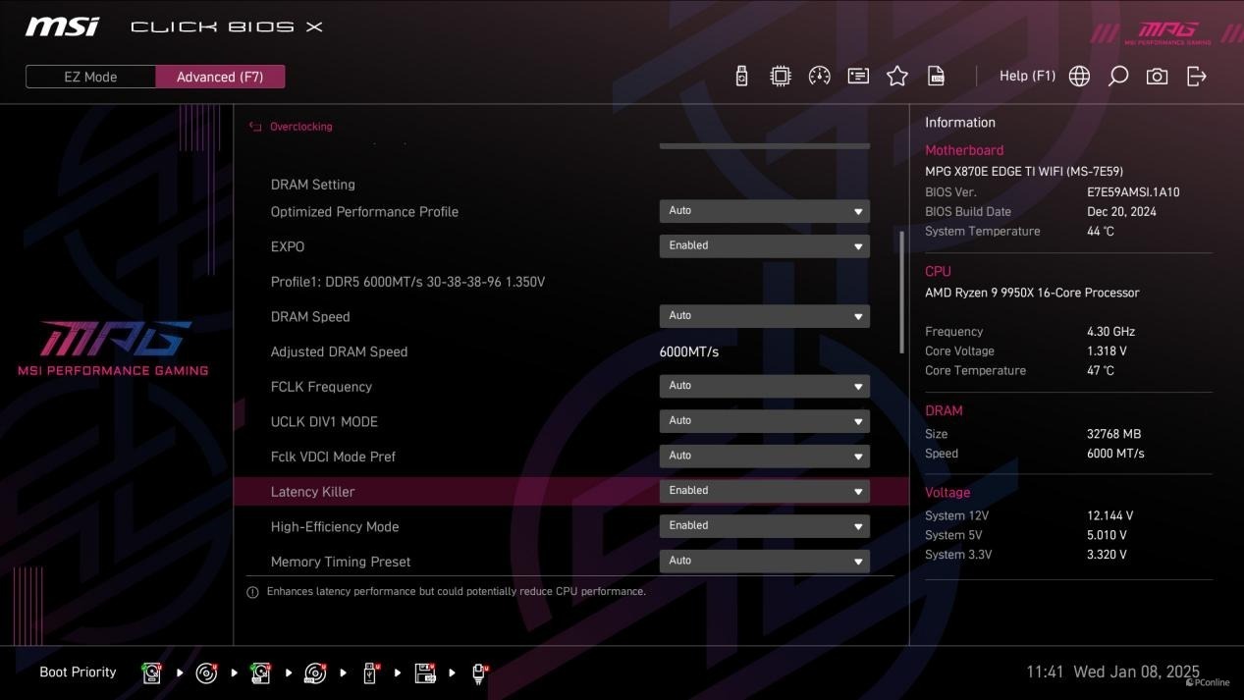Click the Motherboard heading in Information
Image resolution: width=1244 pixels, height=700 pixels.
point(964,150)
